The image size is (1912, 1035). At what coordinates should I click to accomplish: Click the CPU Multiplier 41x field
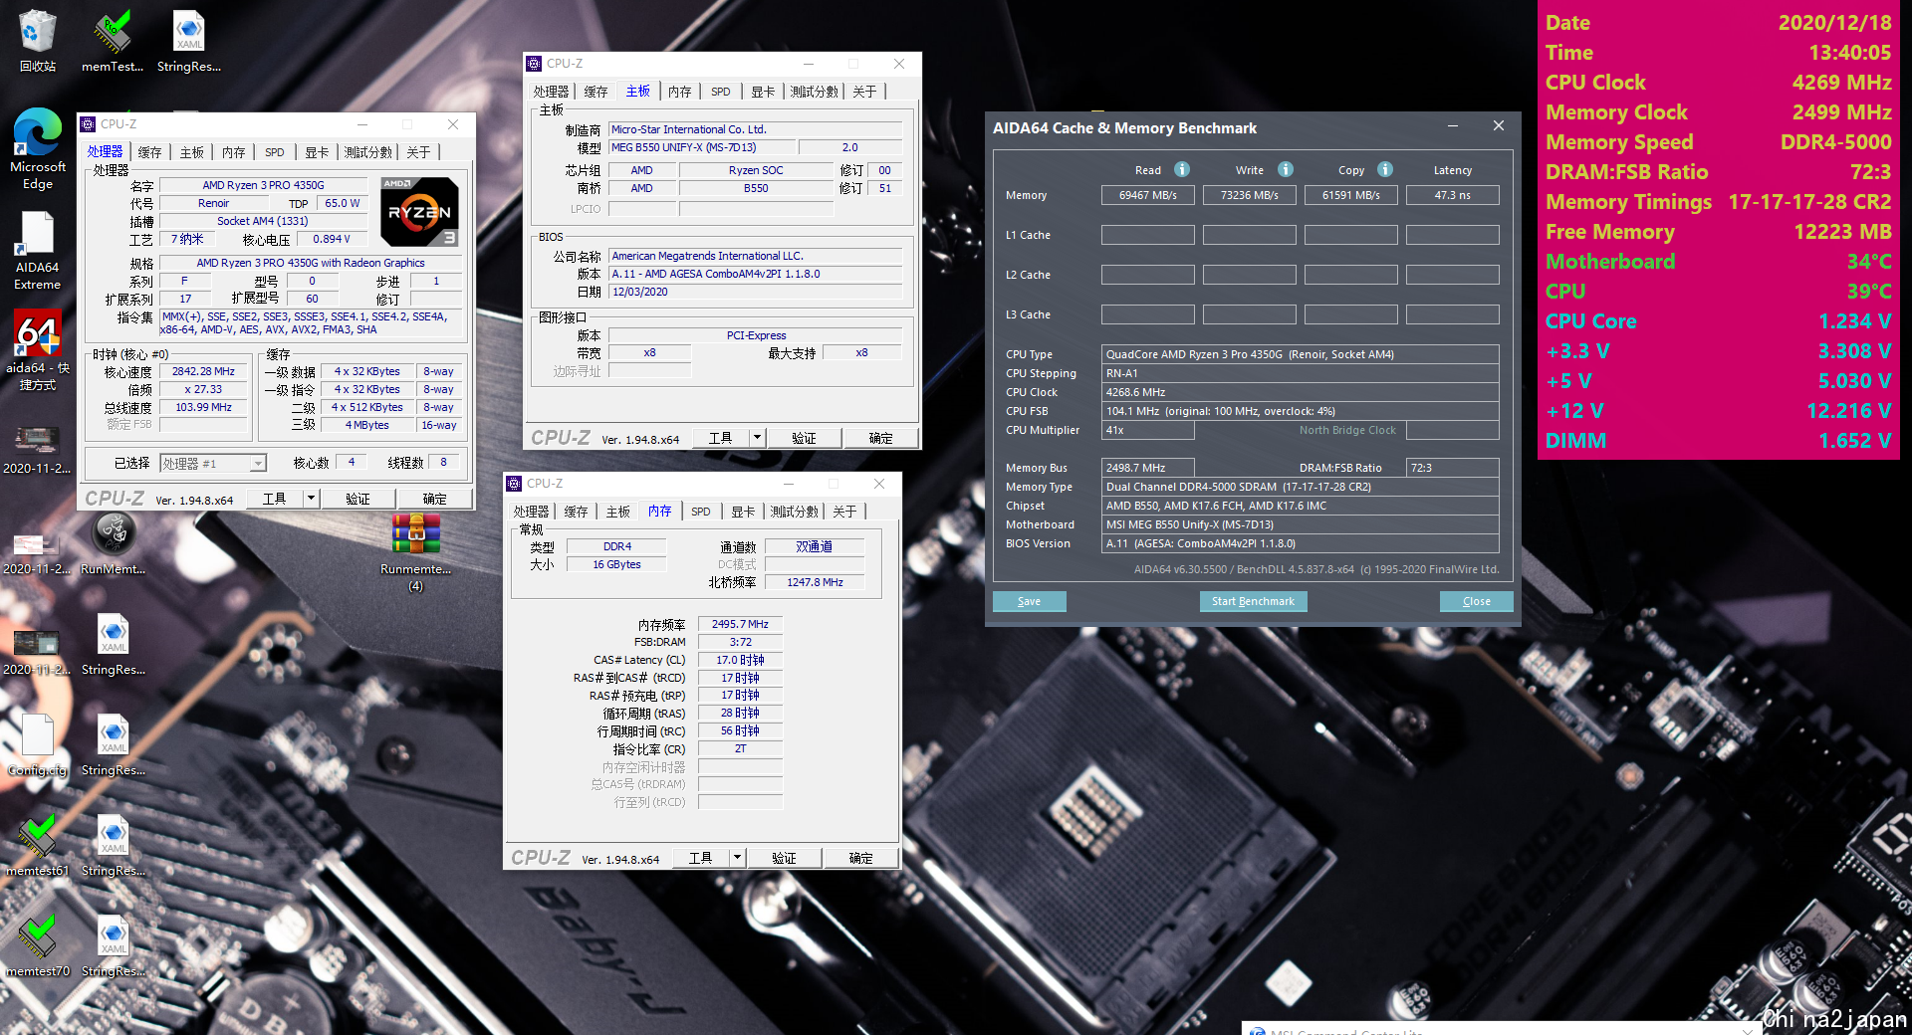(1148, 430)
